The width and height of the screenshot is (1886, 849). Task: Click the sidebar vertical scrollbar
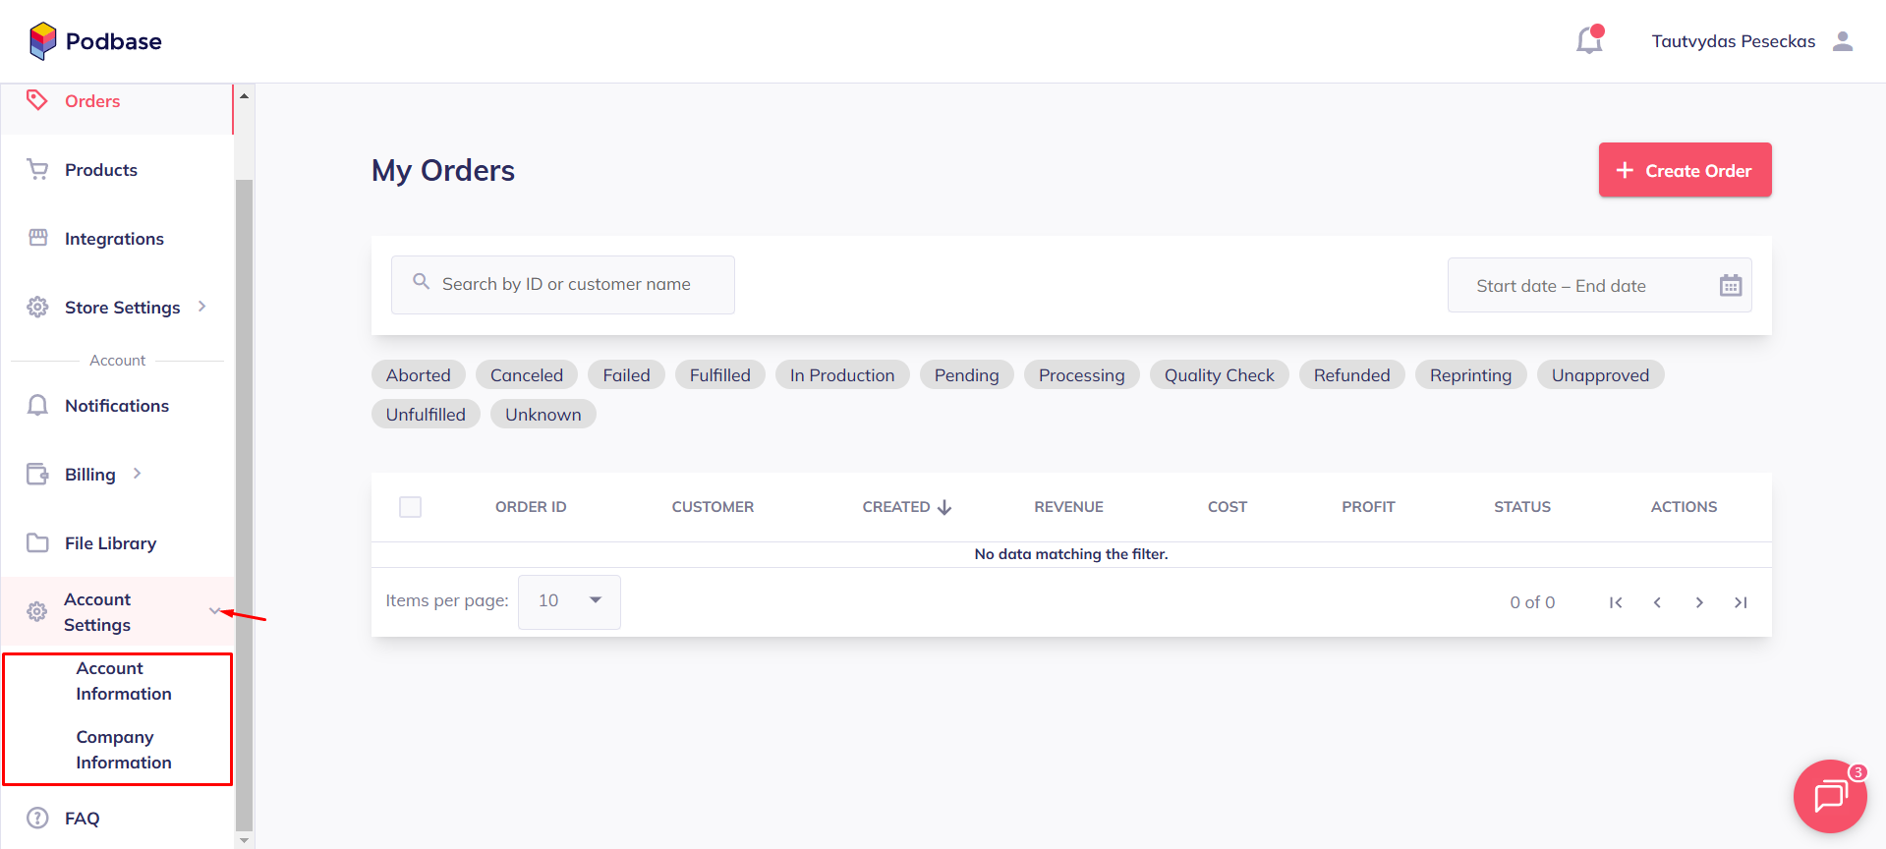click(x=245, y=491)
